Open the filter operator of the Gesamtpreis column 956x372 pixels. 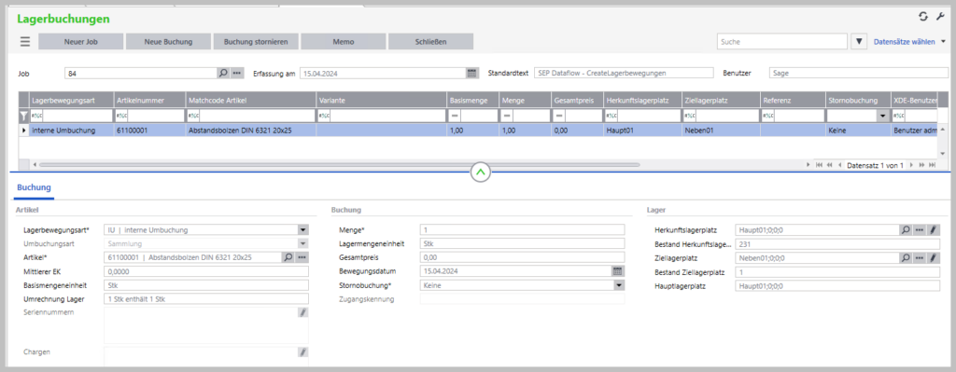[558, 116]
